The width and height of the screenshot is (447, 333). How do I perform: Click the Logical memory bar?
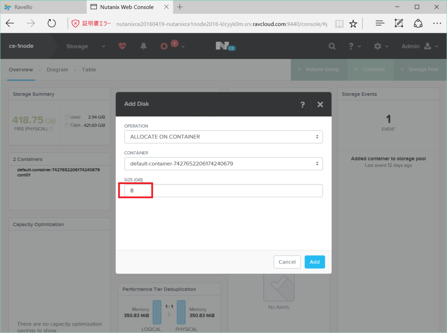pos(157,312)
